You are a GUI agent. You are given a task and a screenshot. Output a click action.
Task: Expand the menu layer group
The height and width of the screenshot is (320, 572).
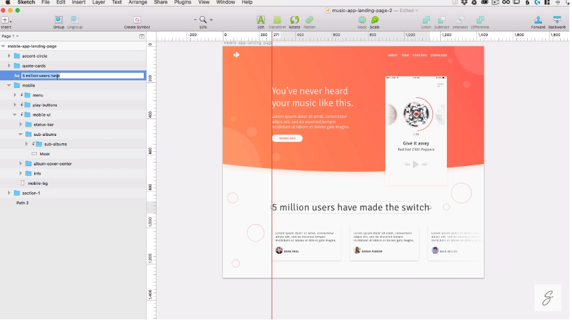15,95
